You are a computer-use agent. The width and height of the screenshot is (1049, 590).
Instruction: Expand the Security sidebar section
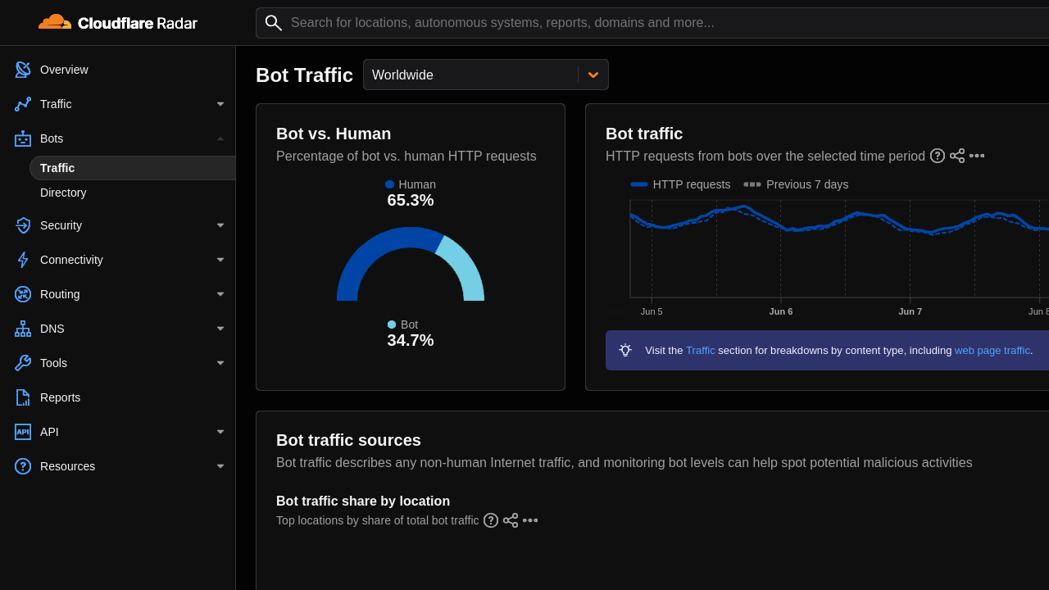(x=220, y=225)
